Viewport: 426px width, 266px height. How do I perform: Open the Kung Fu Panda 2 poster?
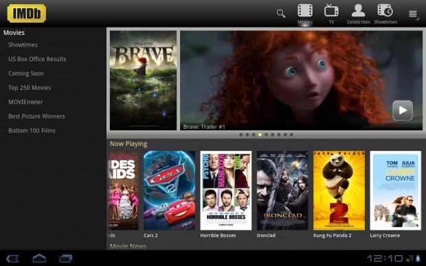[339, 191]
